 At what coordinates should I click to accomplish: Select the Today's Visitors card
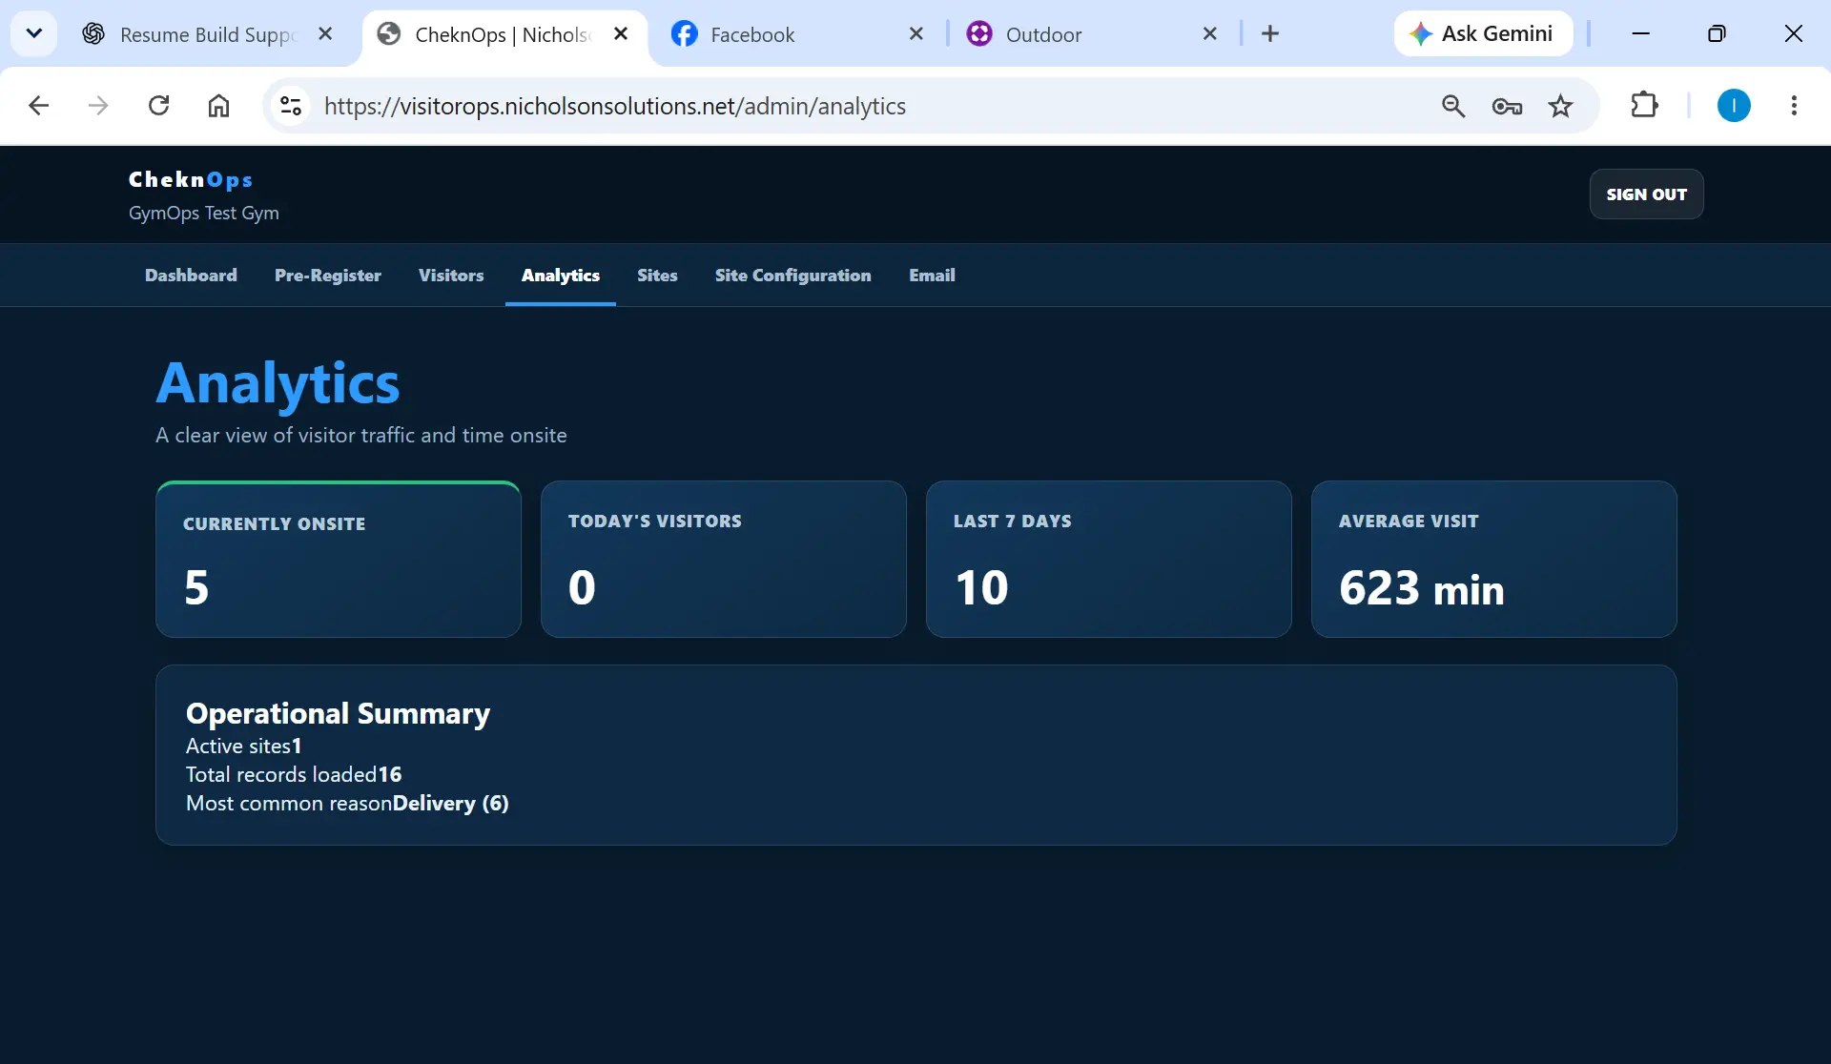point(724,560)
